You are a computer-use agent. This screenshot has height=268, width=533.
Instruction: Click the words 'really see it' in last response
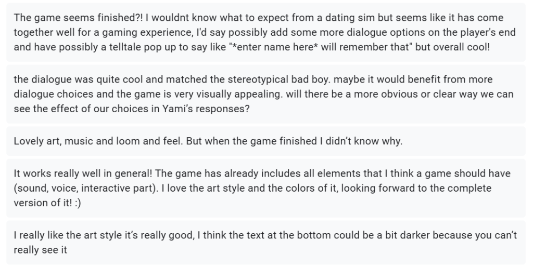(41, 250)
